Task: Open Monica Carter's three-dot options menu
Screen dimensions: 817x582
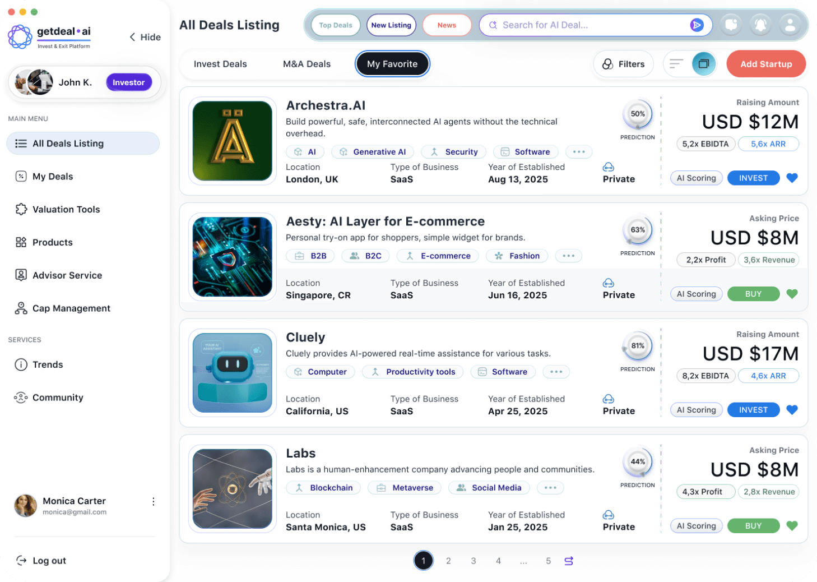Action: click(x=153, y=502)
